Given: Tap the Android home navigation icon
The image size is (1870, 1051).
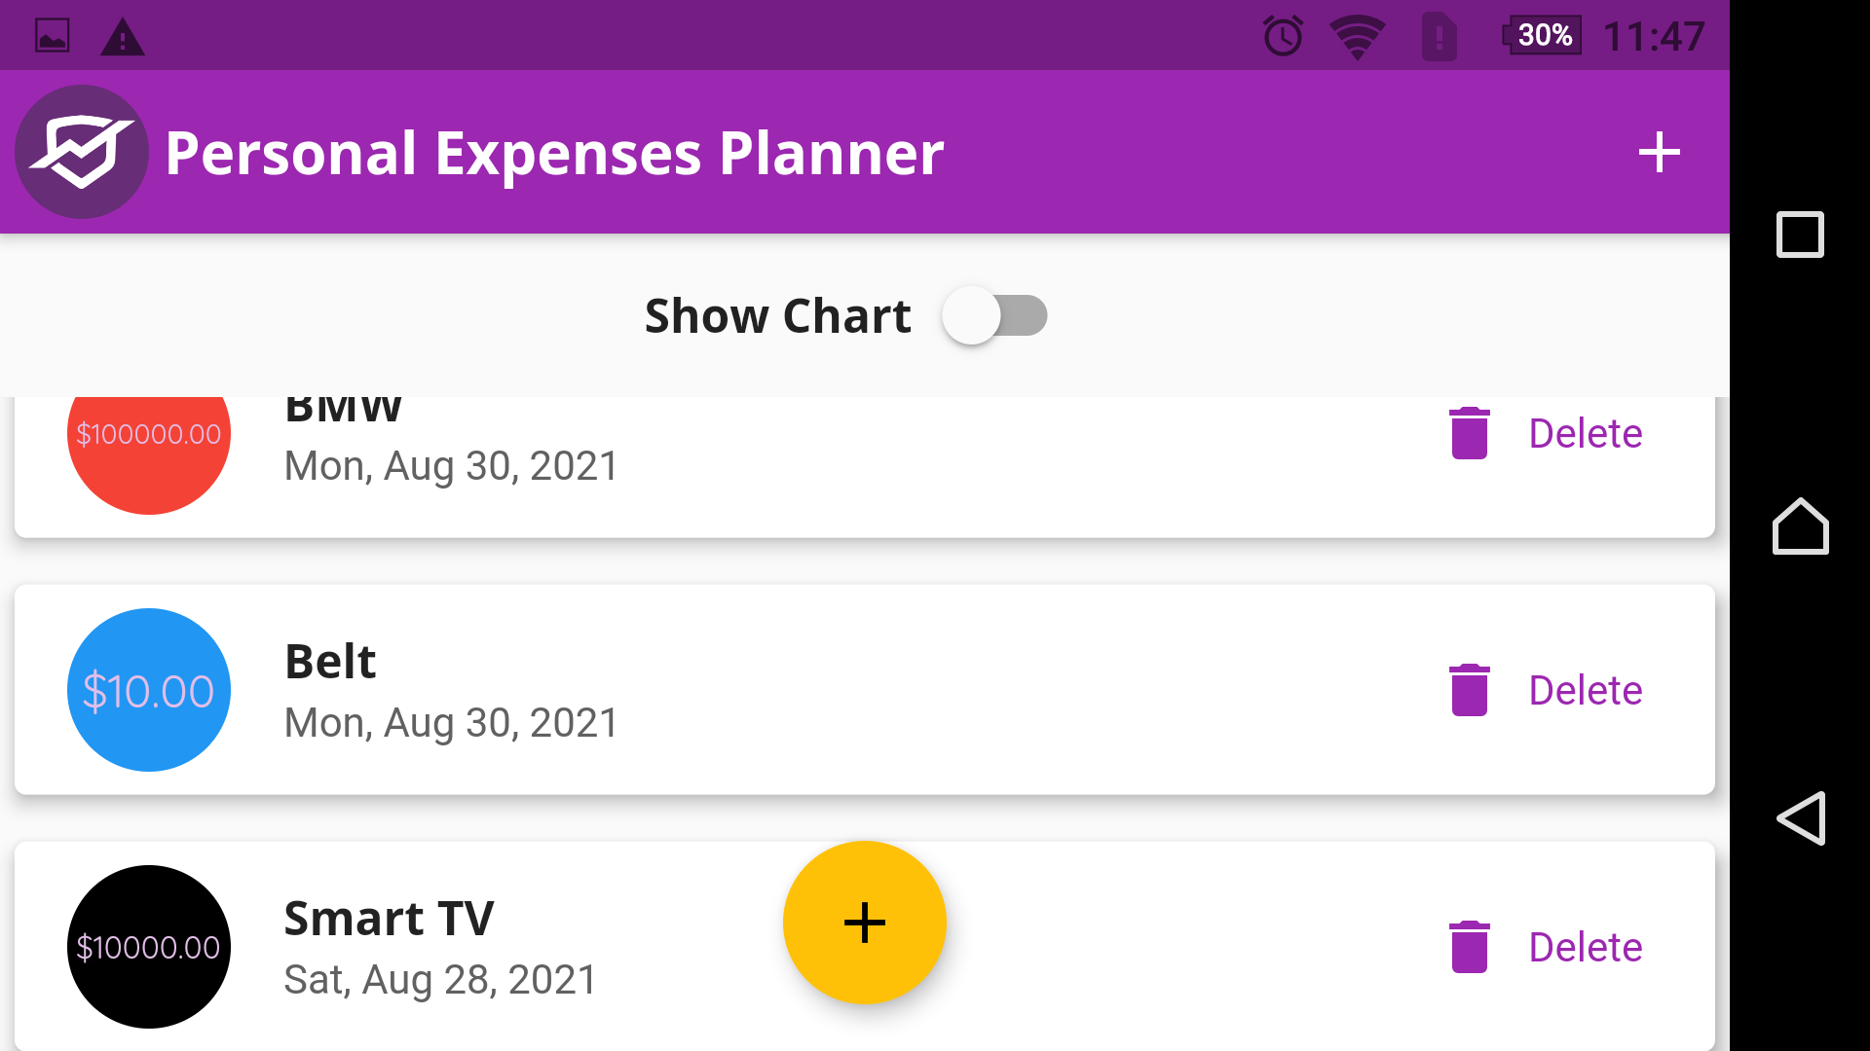Looking at the screenshot, I should coord(1801,527).
